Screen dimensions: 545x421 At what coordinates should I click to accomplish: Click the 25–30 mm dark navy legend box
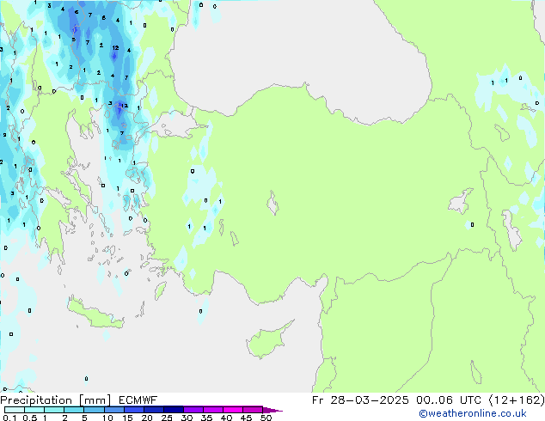point(174,410)
